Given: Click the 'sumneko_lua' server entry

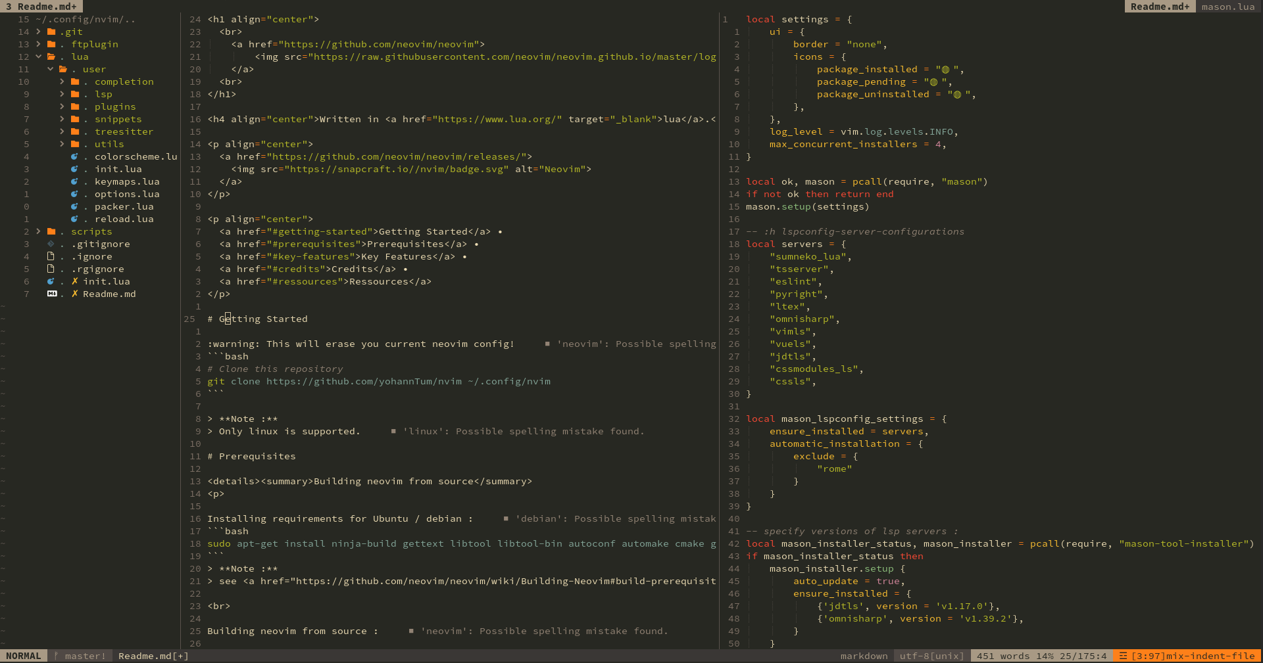Looking at the screenshot, I should tap(808, 256).
